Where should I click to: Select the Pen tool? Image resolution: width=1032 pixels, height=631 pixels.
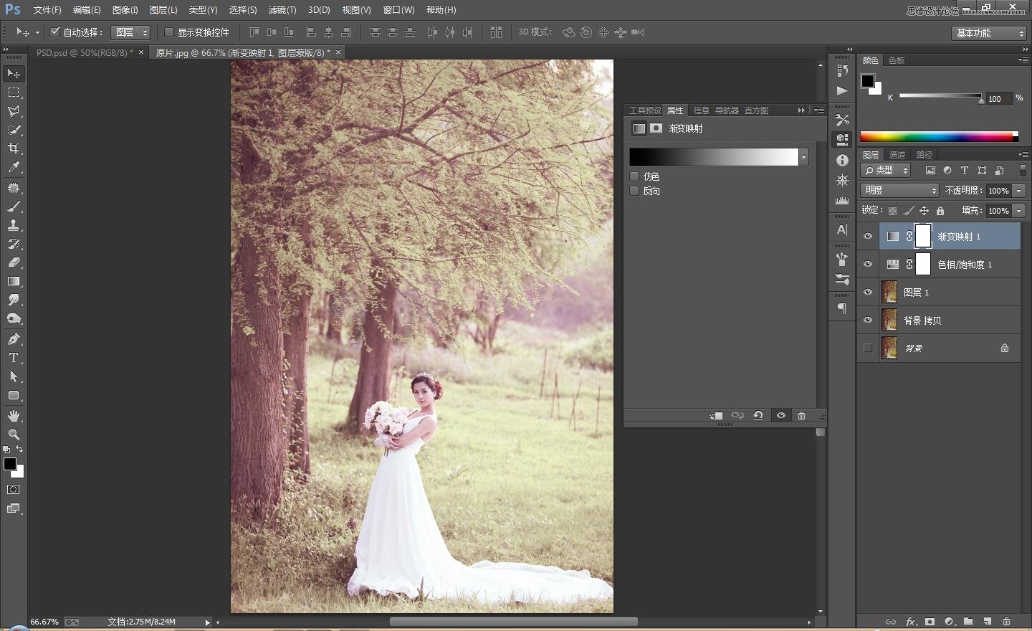[x=14, y=339]
